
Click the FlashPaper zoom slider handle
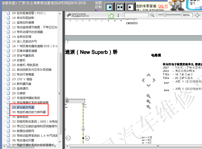coord(165,15)
